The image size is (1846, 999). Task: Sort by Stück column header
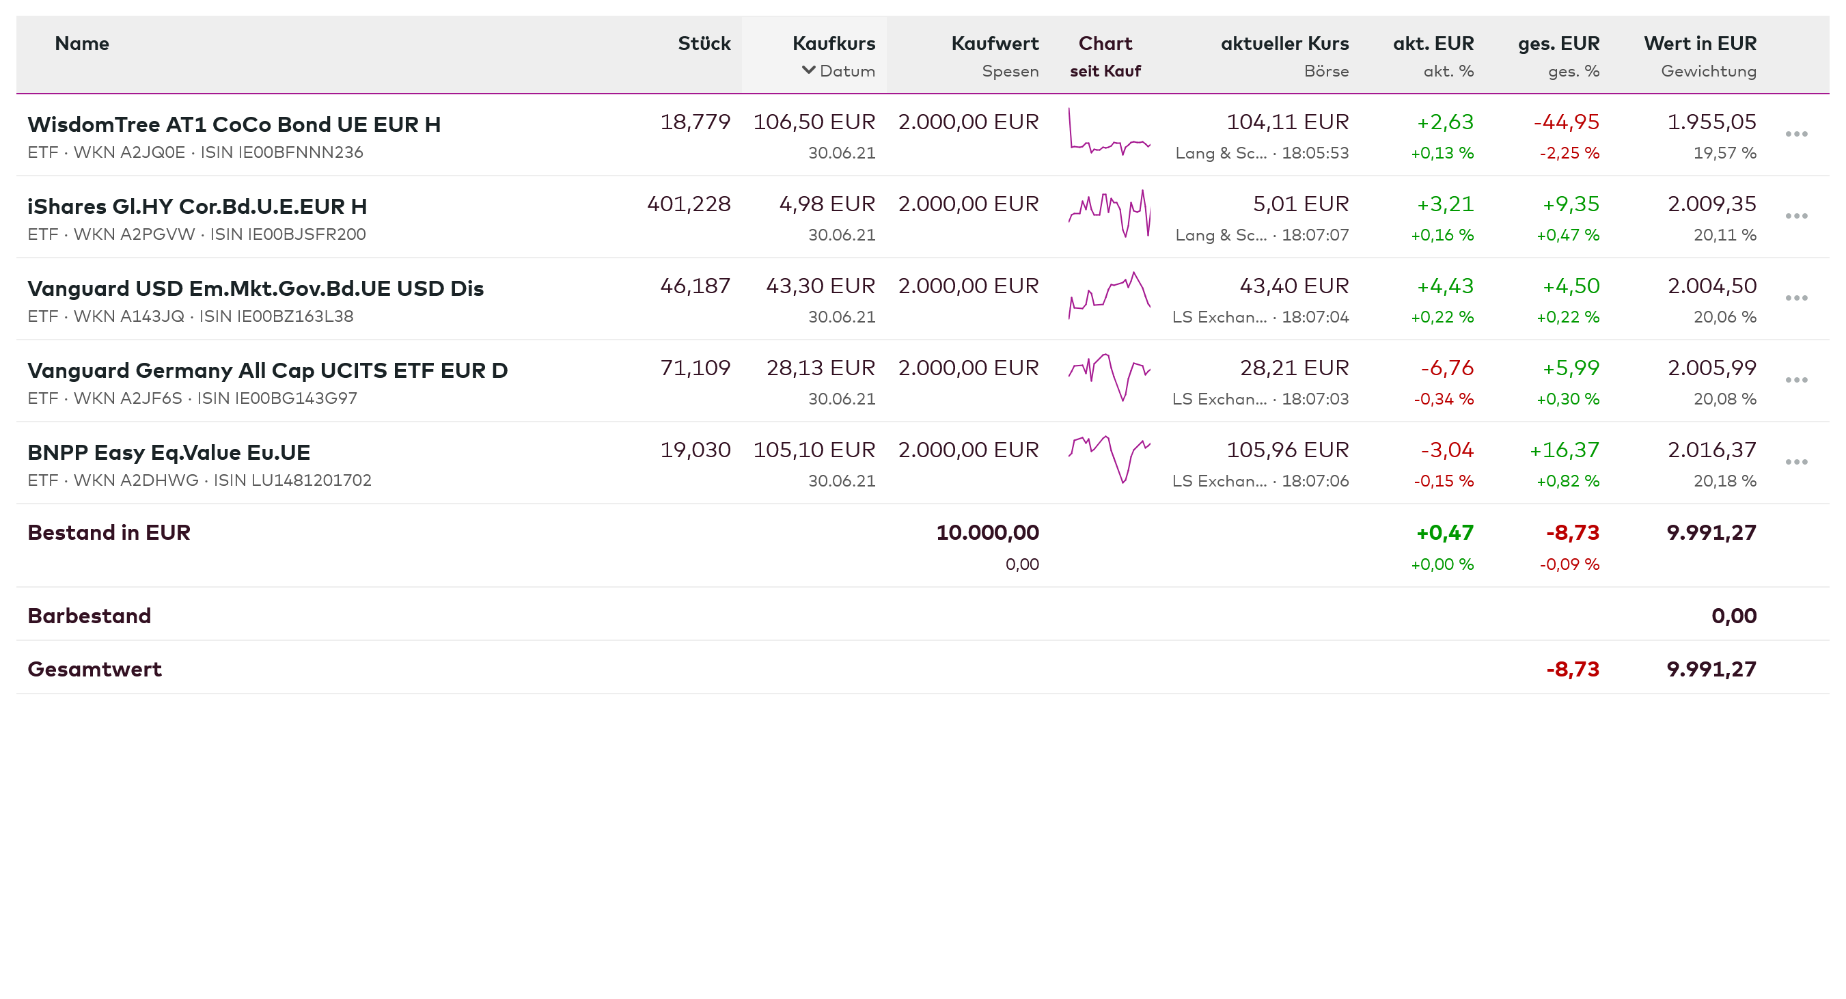point(704,43)
